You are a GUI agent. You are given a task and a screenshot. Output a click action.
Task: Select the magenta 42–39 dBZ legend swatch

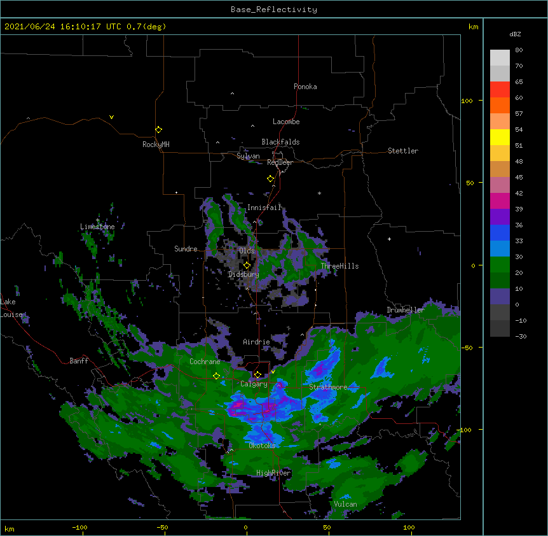pyautogui.click(x=500, y=201)
